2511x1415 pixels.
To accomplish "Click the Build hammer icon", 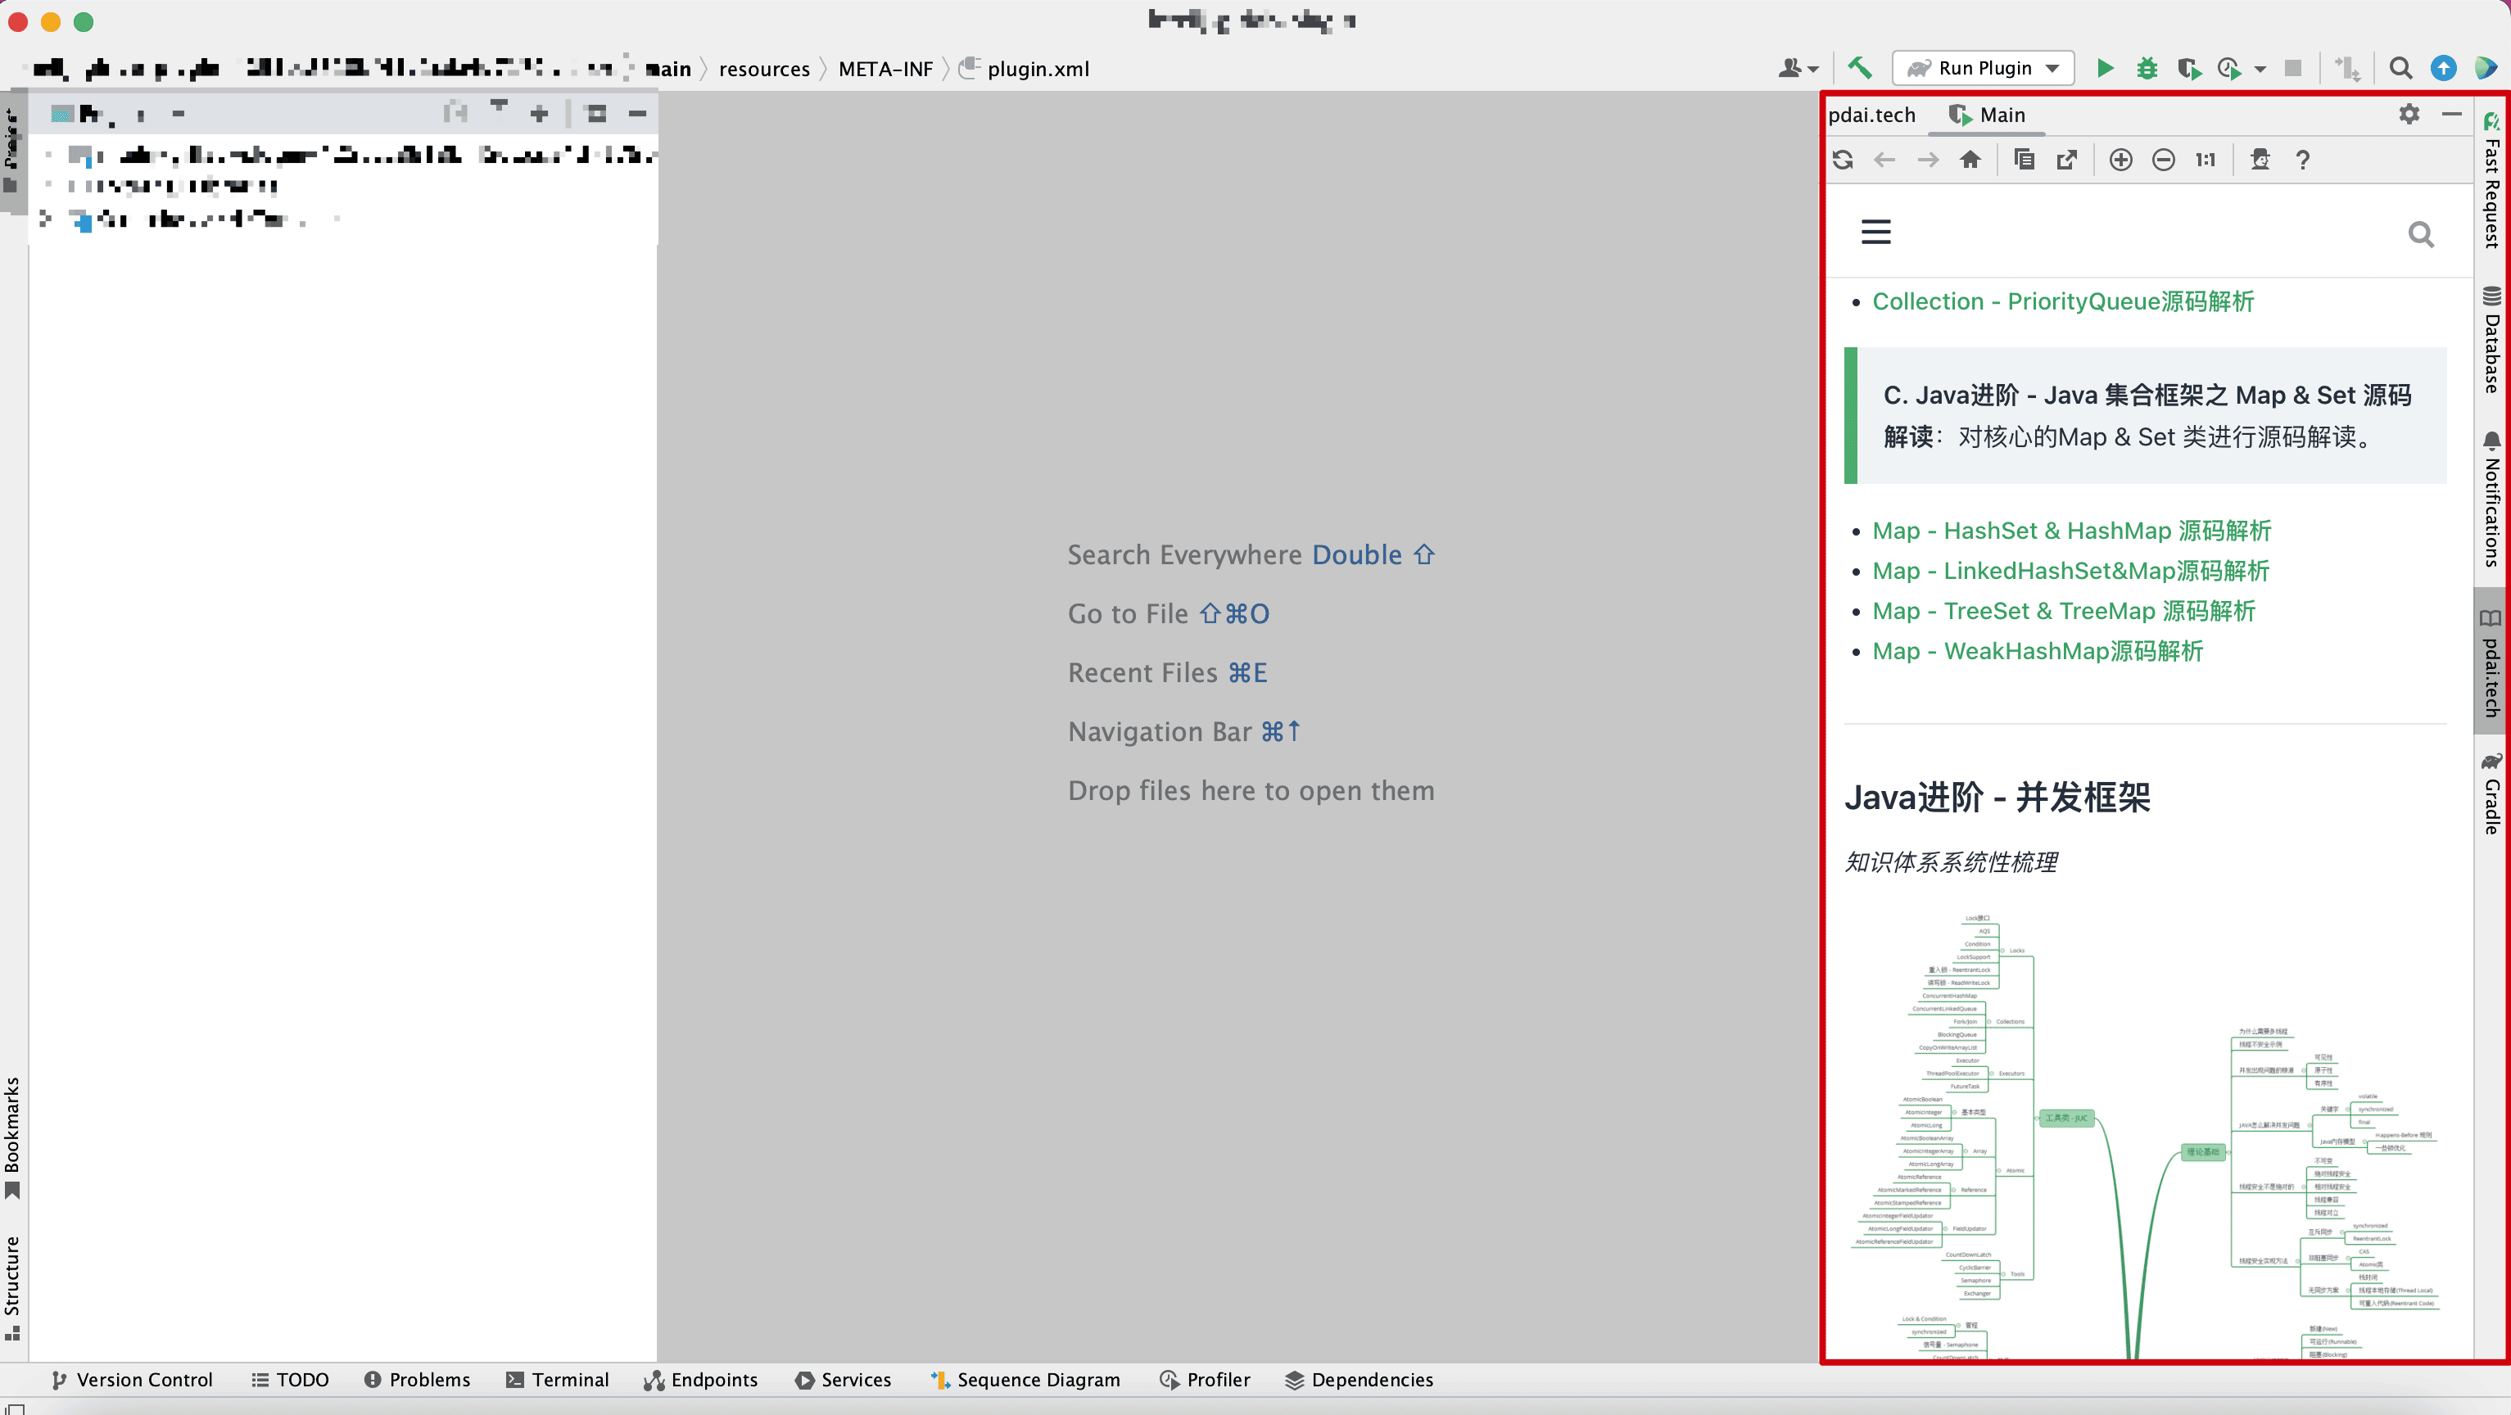I will coord(1859,68).
